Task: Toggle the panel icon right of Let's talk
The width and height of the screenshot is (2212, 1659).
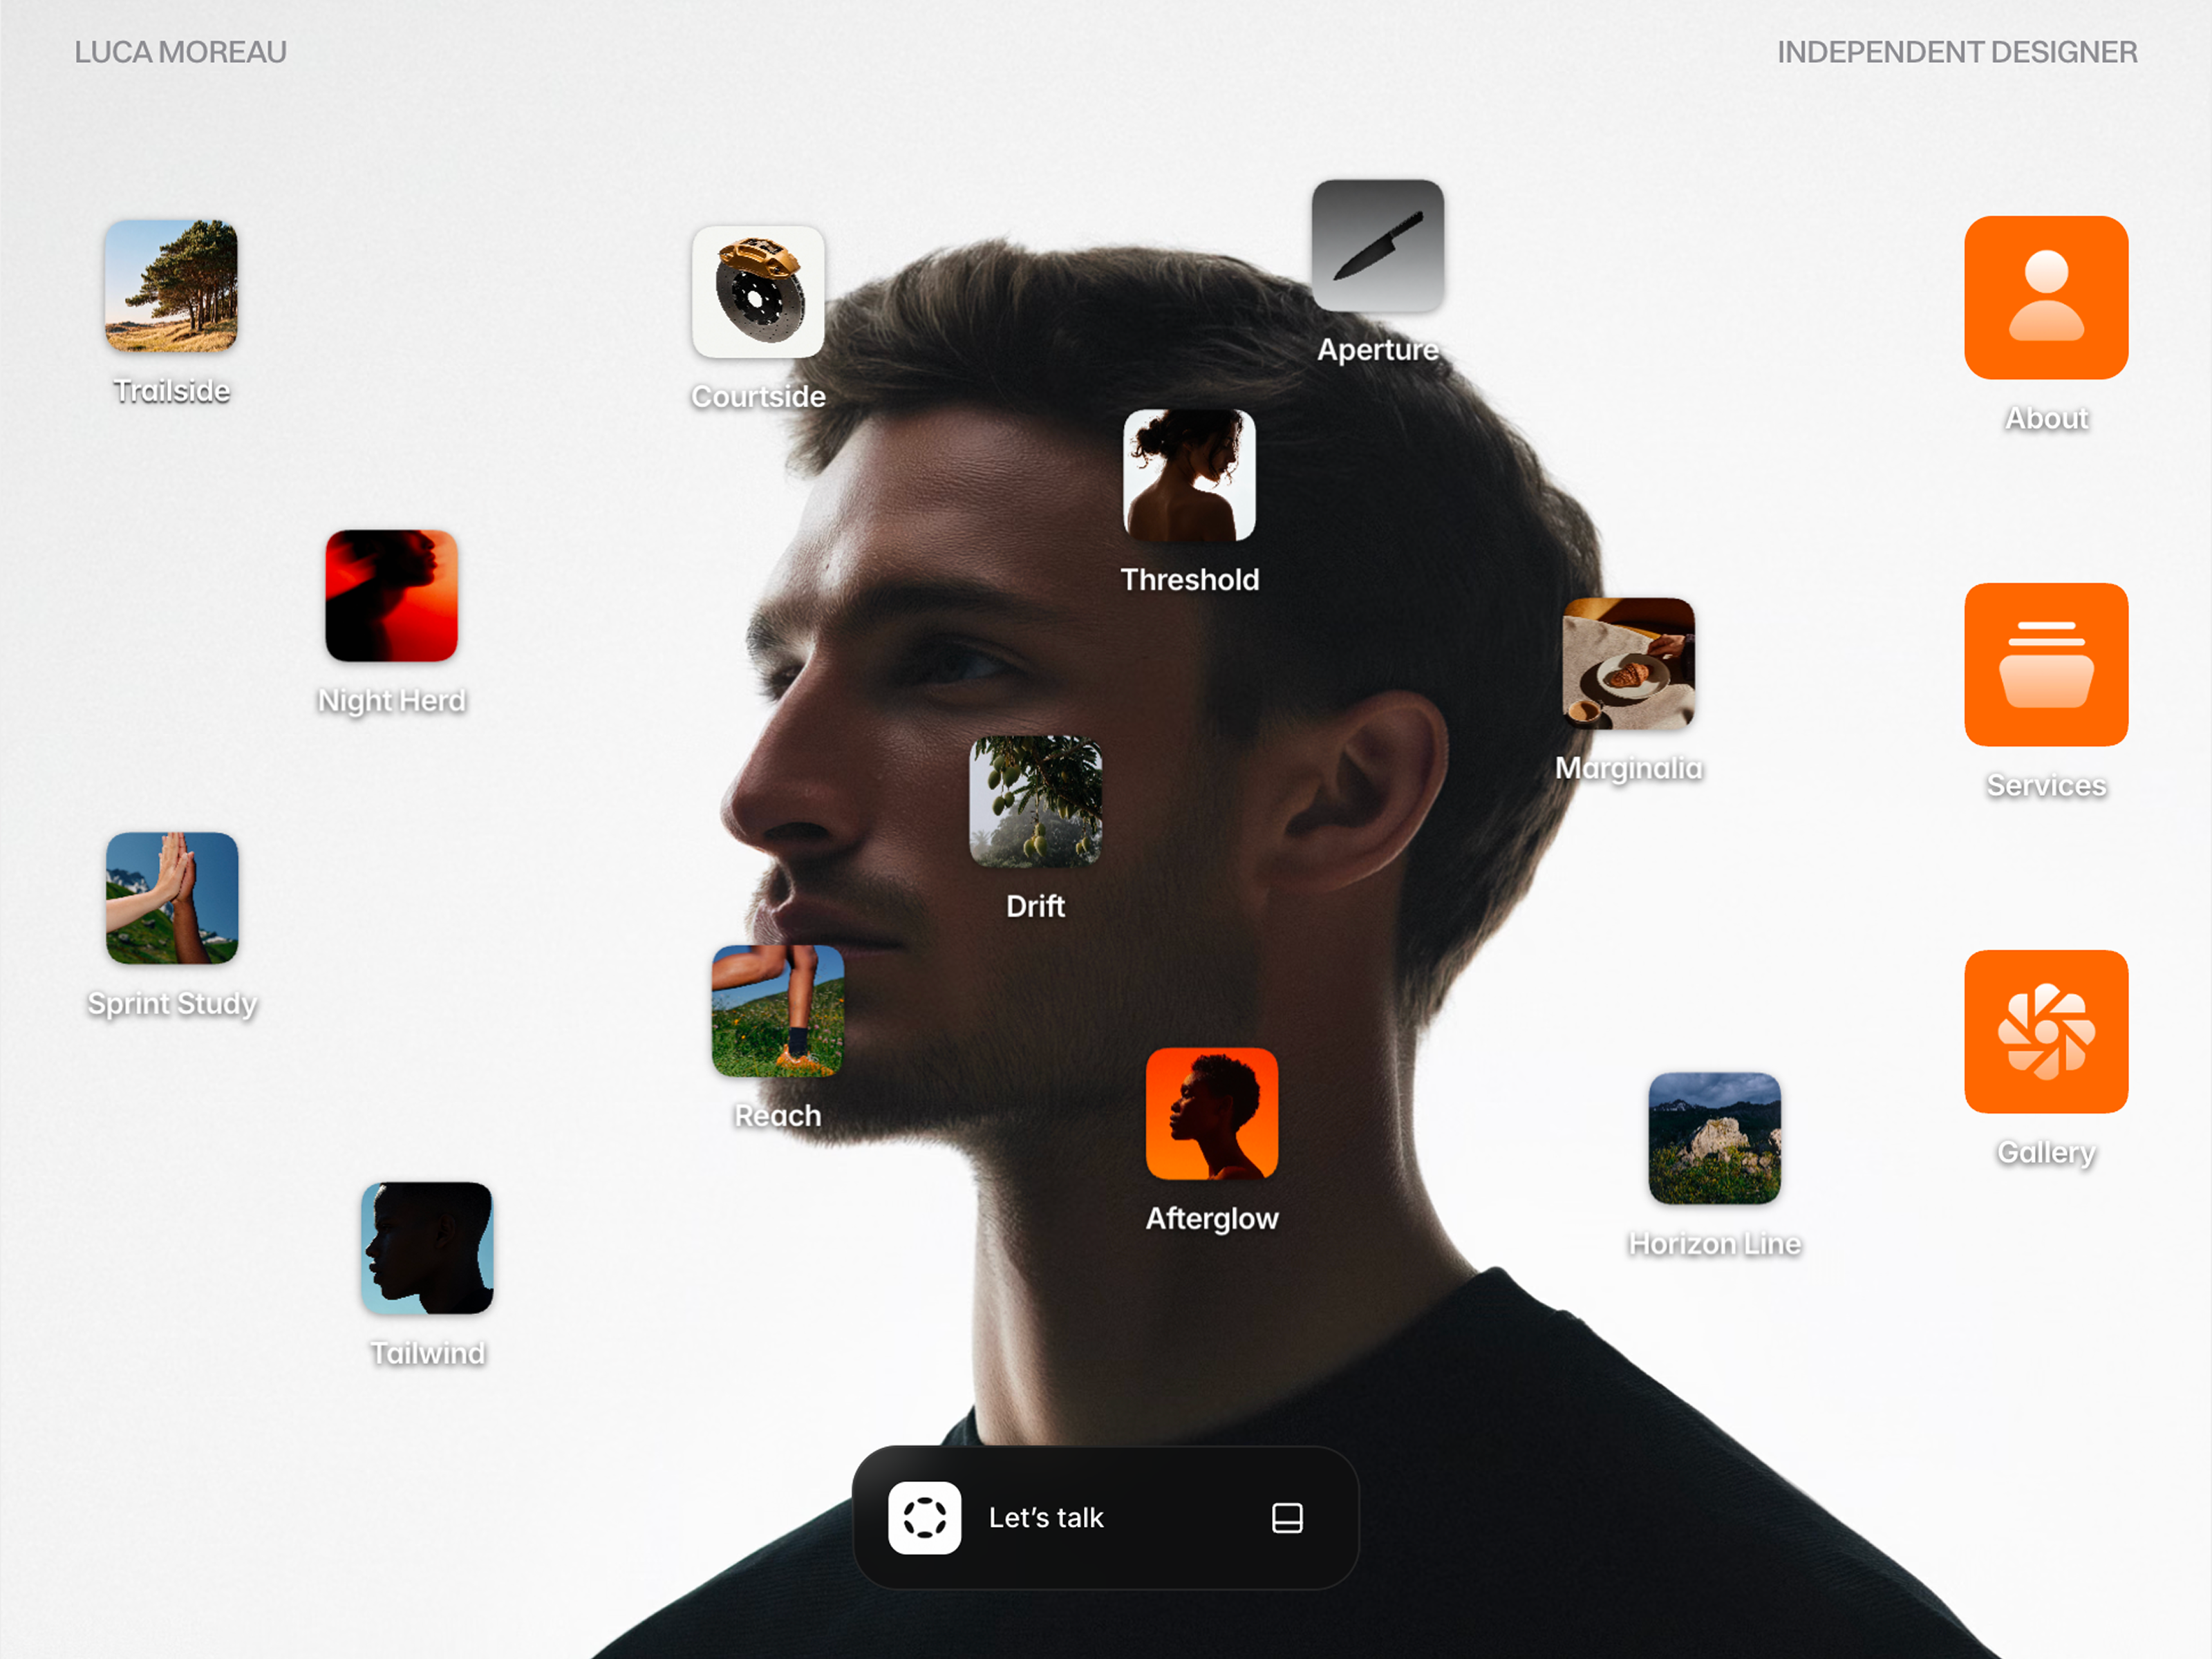Action: pyautogui.click(x=1287, y=1518)
